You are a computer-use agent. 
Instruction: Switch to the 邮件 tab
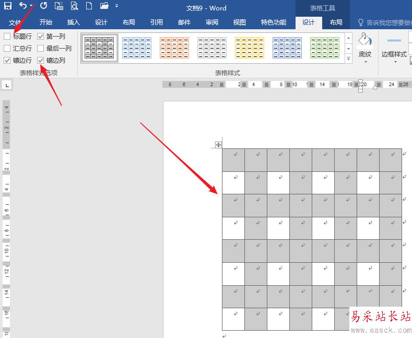[x=184, y=22]
